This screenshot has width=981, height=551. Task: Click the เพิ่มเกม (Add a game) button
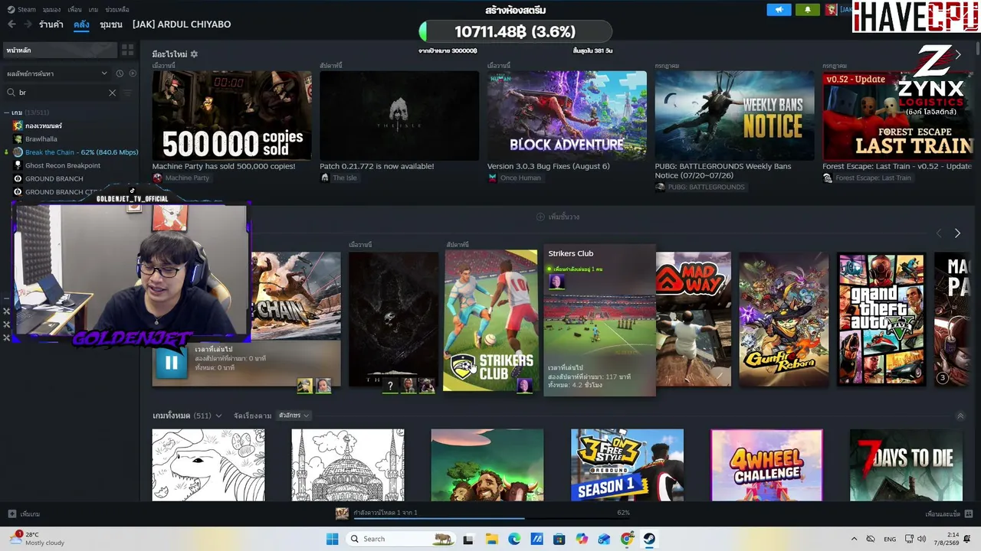(x=24, y=514)
